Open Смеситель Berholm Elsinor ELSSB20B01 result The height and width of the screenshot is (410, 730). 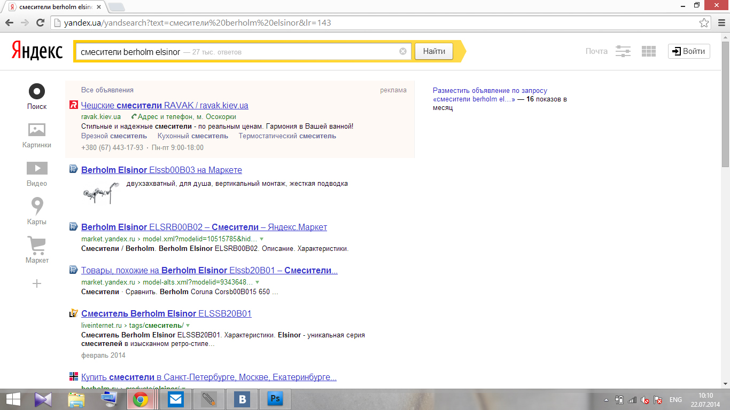166,313
